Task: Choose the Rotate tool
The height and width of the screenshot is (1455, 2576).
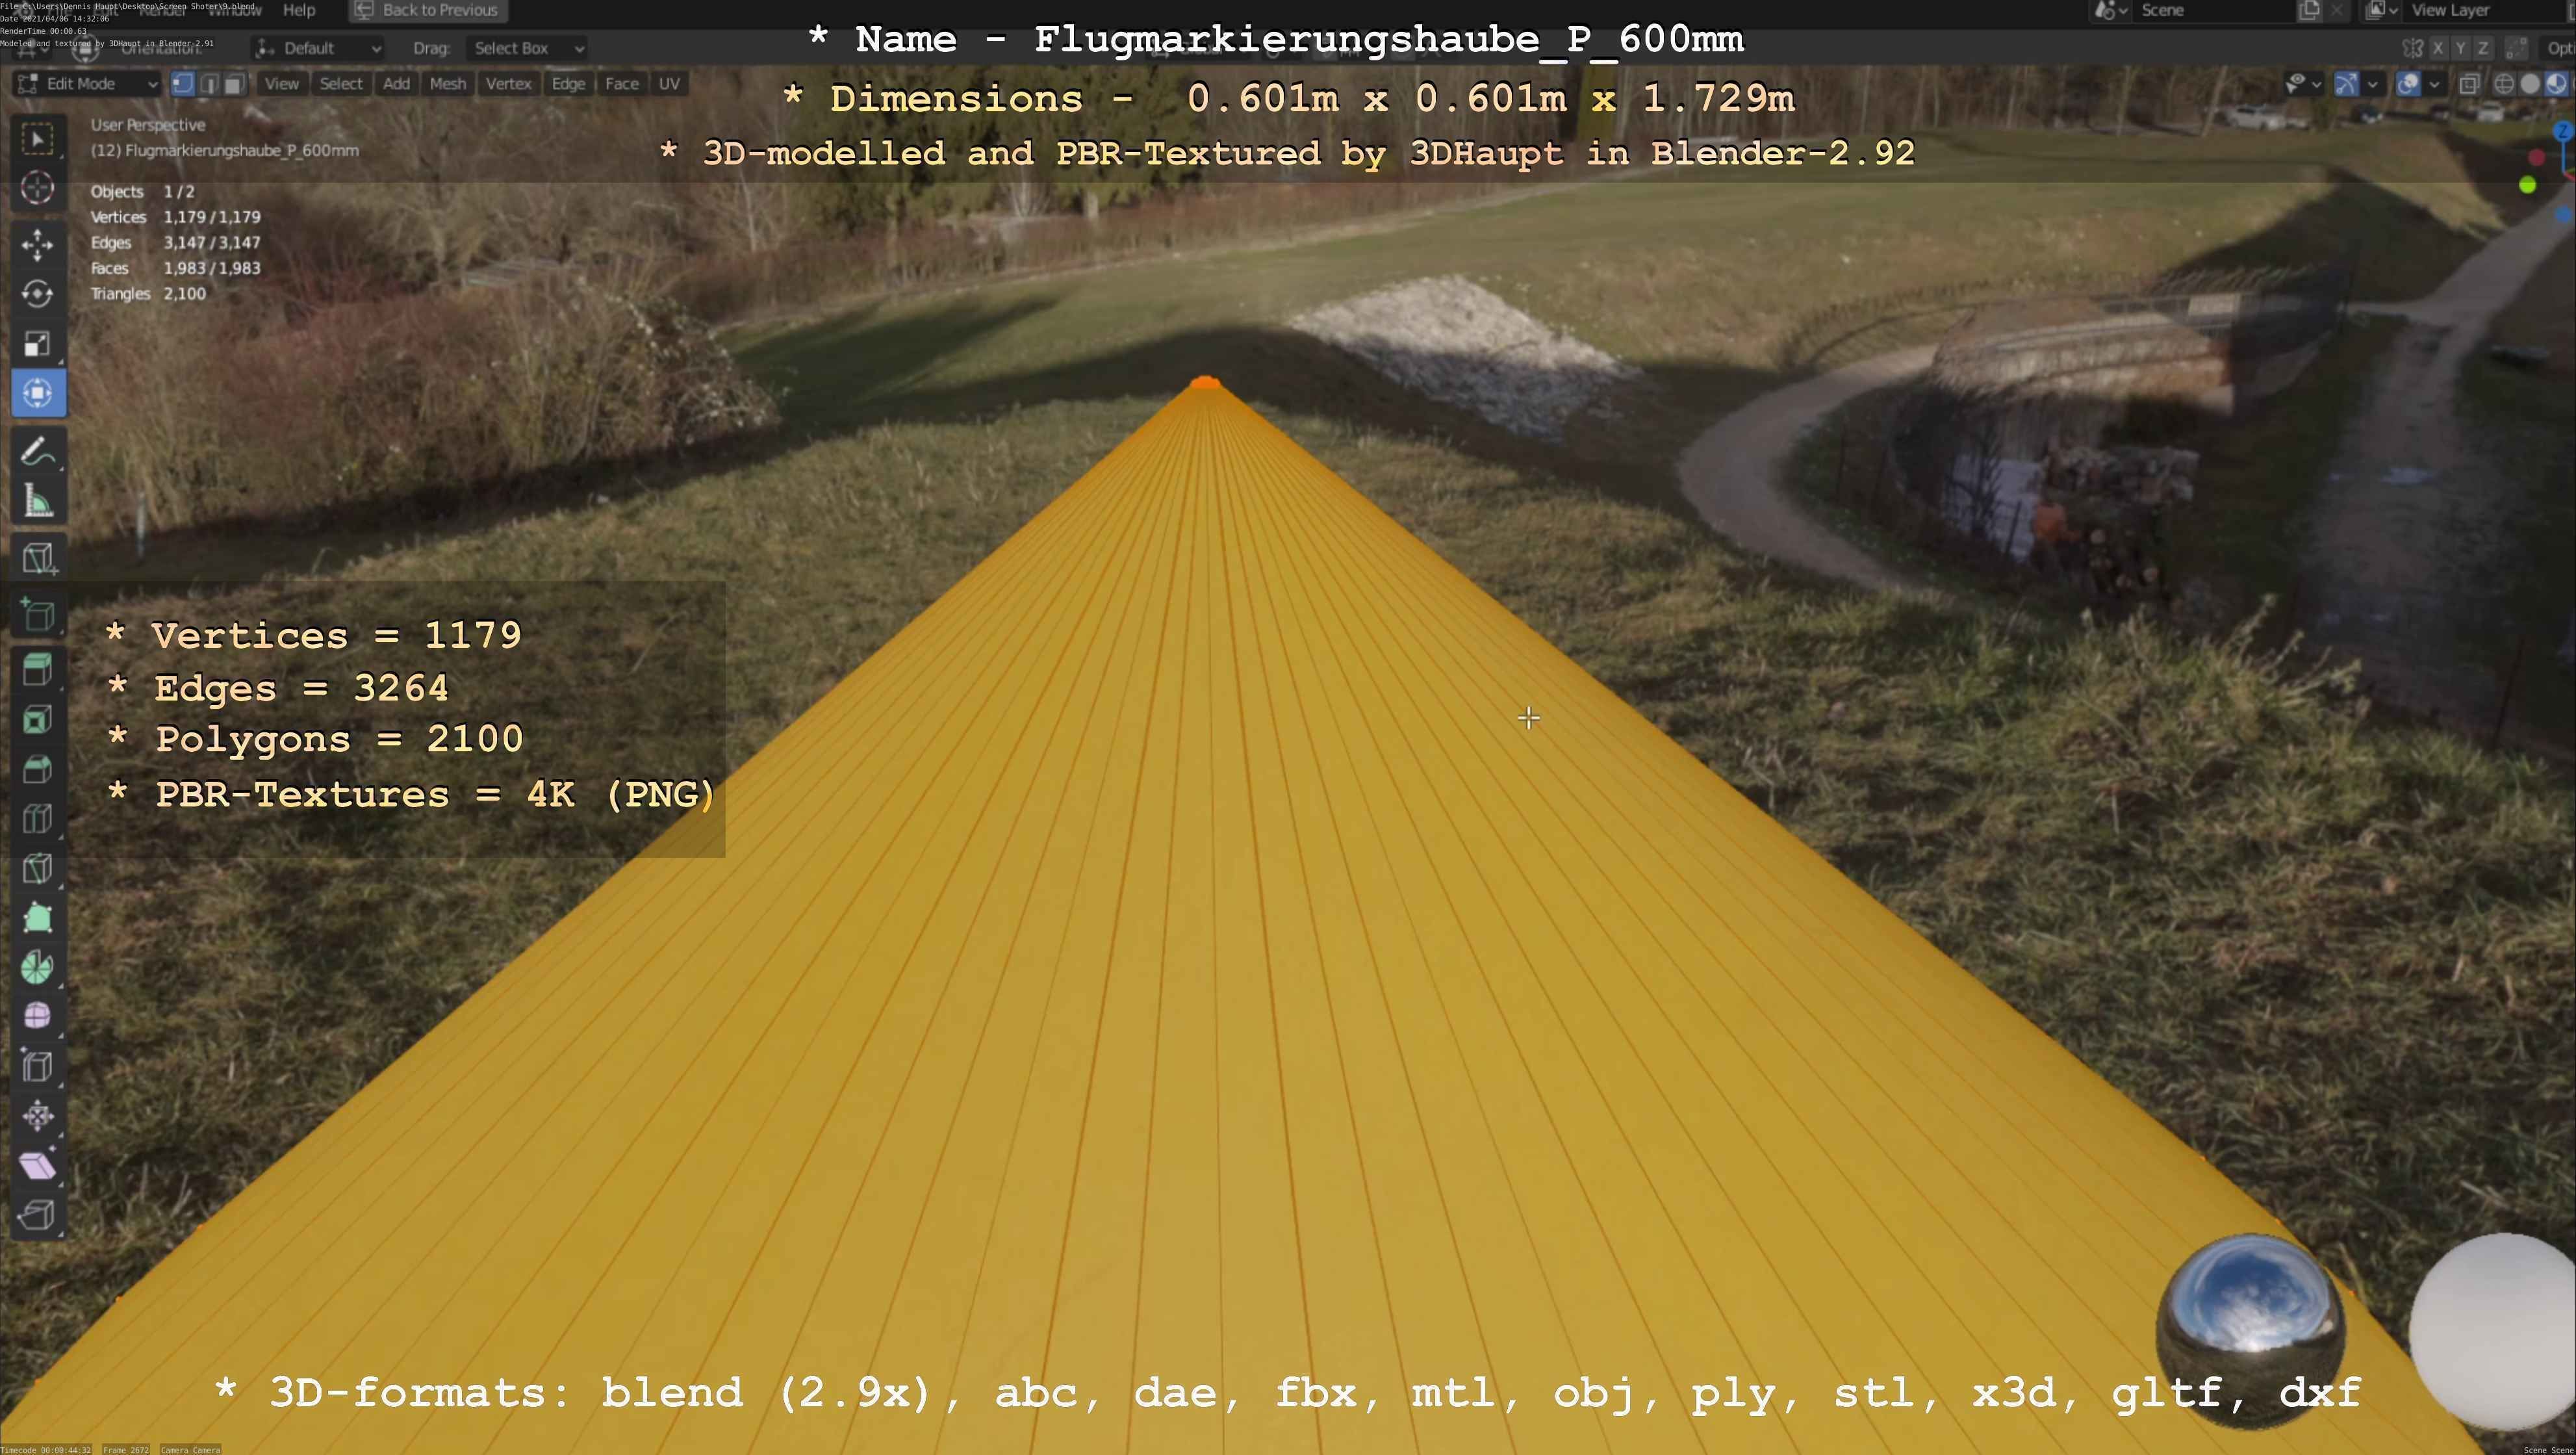Action: tap(38, 294)
